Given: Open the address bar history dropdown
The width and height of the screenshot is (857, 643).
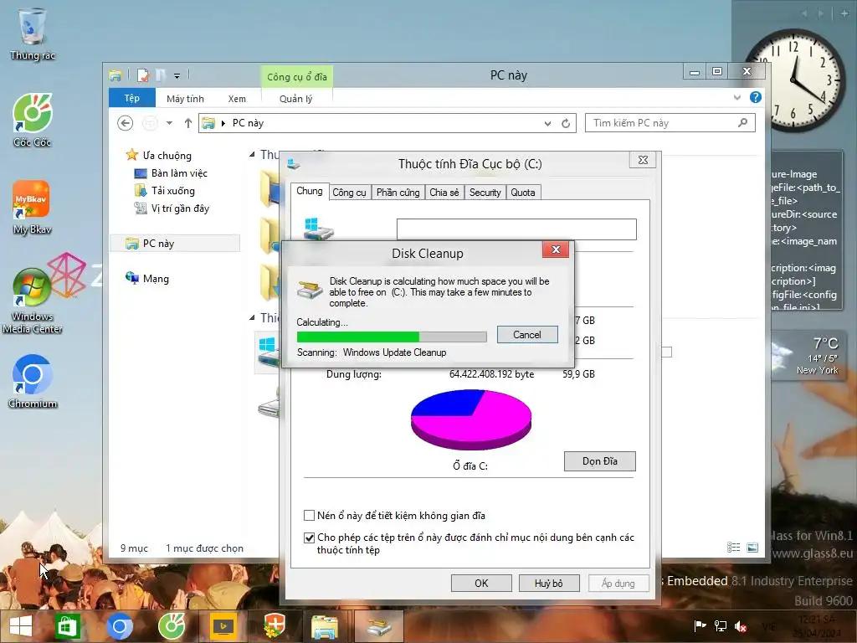Looking at the screenshot, I should click(x=547, y=124).
